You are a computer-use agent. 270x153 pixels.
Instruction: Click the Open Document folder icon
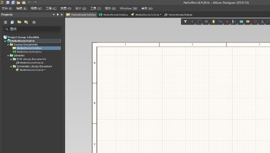[18, 2]
